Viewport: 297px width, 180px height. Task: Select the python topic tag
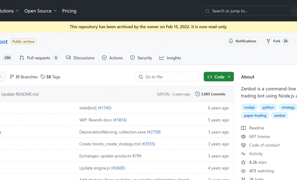pos(268,107)
